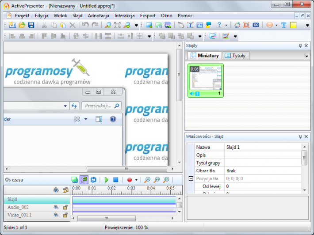Screen dimensions: 314x235
Task: Toggle the lock on the Video_001.1 track
Action: point(65,215)
